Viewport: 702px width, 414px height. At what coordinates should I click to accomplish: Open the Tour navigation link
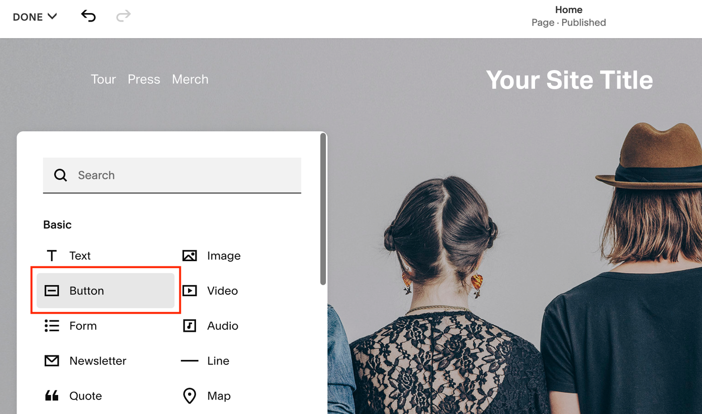(103, 79)
